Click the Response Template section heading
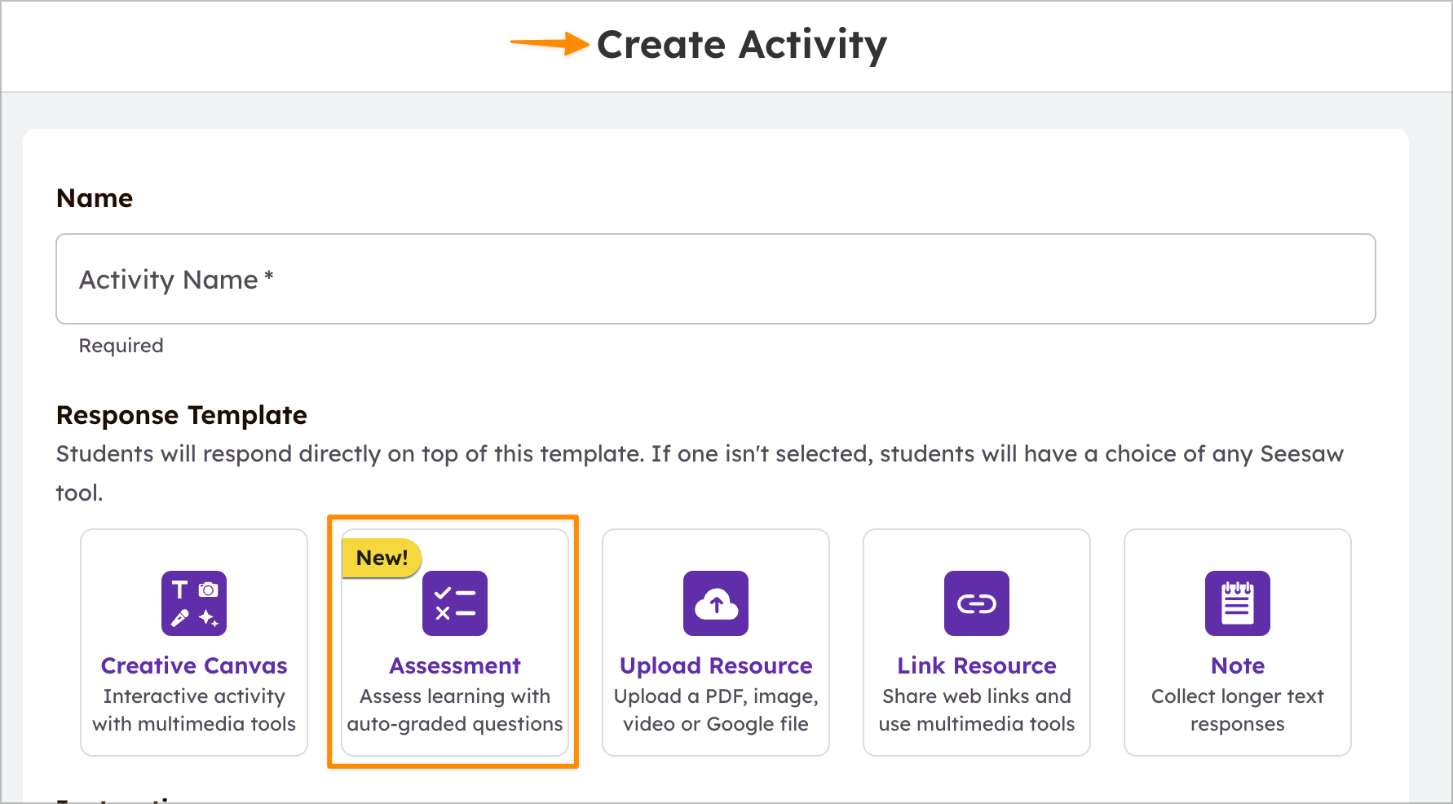Viewport: 1453px width, 804px height. click(x=181, y=415)
